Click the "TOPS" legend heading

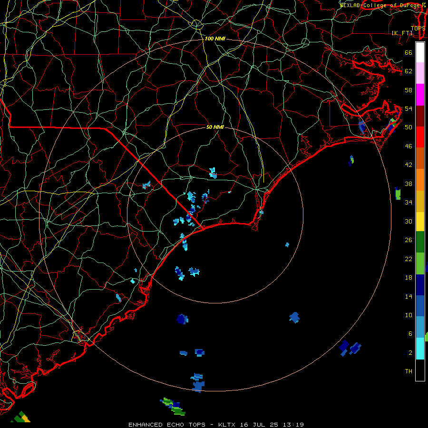tap(418, 28)
